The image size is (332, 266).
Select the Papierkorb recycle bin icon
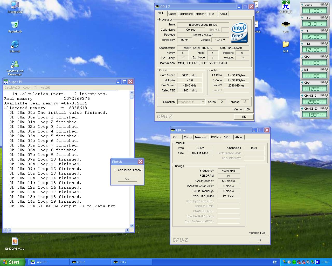[15, 27]
